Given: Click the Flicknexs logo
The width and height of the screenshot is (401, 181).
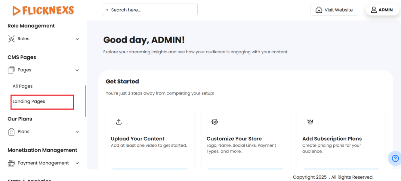Looking at the screenshot, I should click(43, 11).
